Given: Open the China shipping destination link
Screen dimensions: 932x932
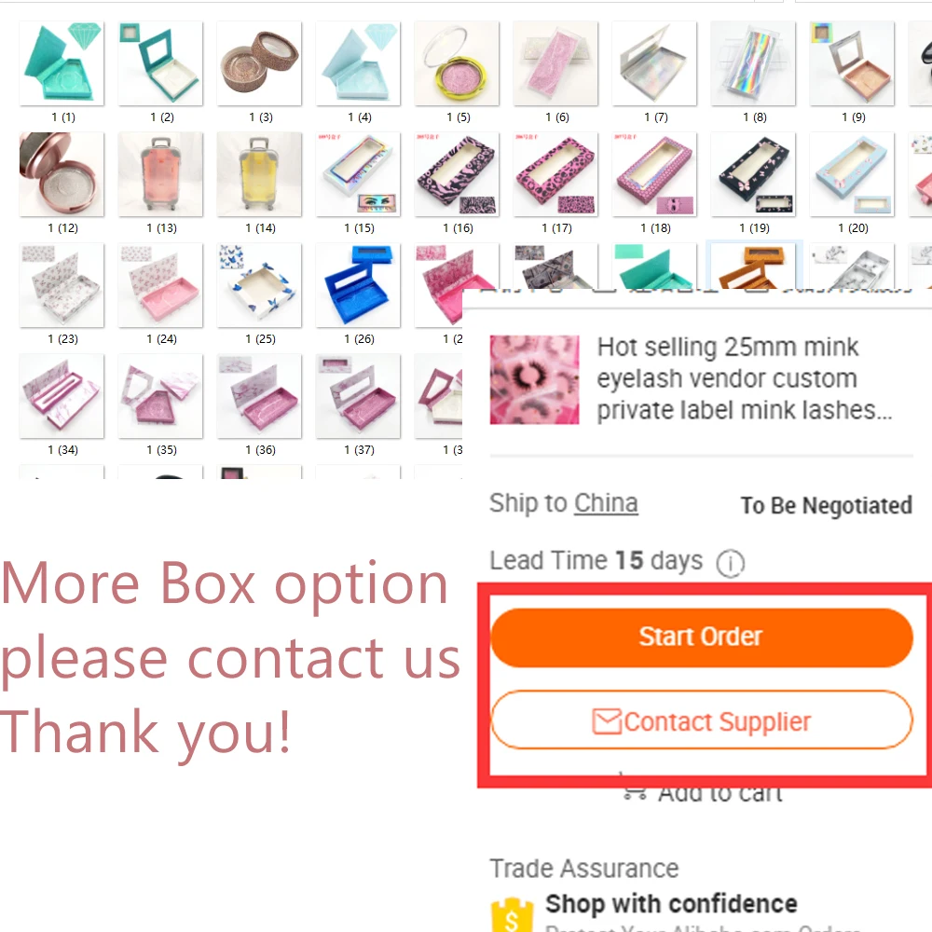Looking at the screenshot, I should point(606,503).
